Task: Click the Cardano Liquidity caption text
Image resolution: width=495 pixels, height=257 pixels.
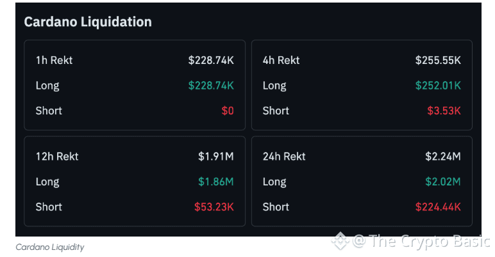Action: [x=50, y=247]
